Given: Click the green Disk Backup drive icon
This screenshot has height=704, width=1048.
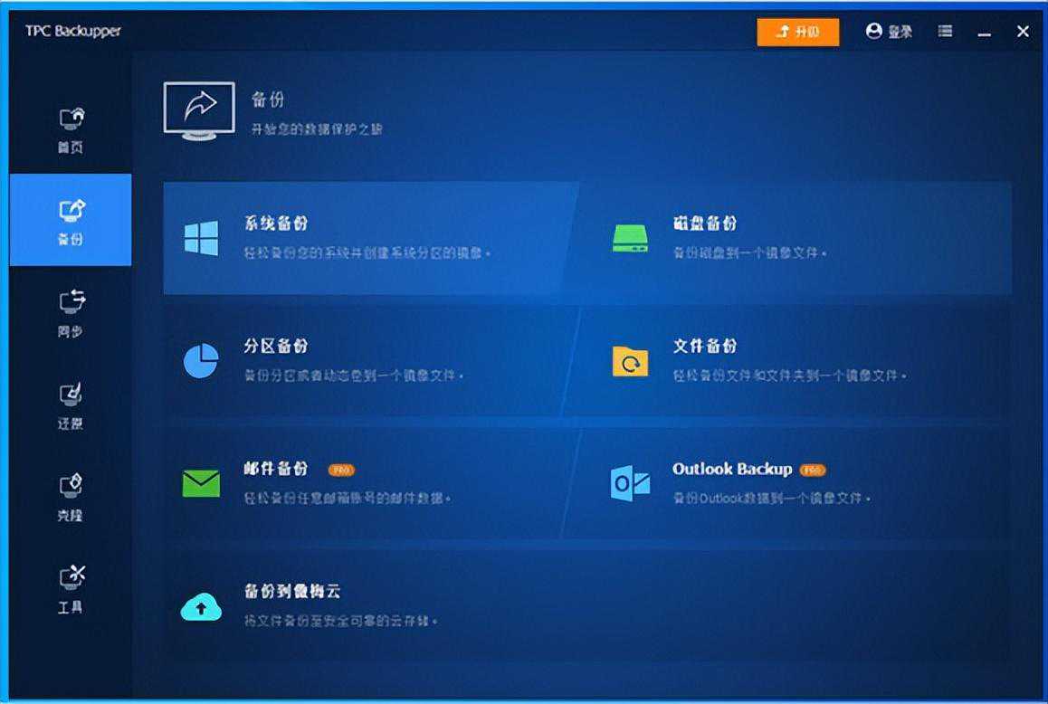Looking at the screenshot, I should point(630,238).
